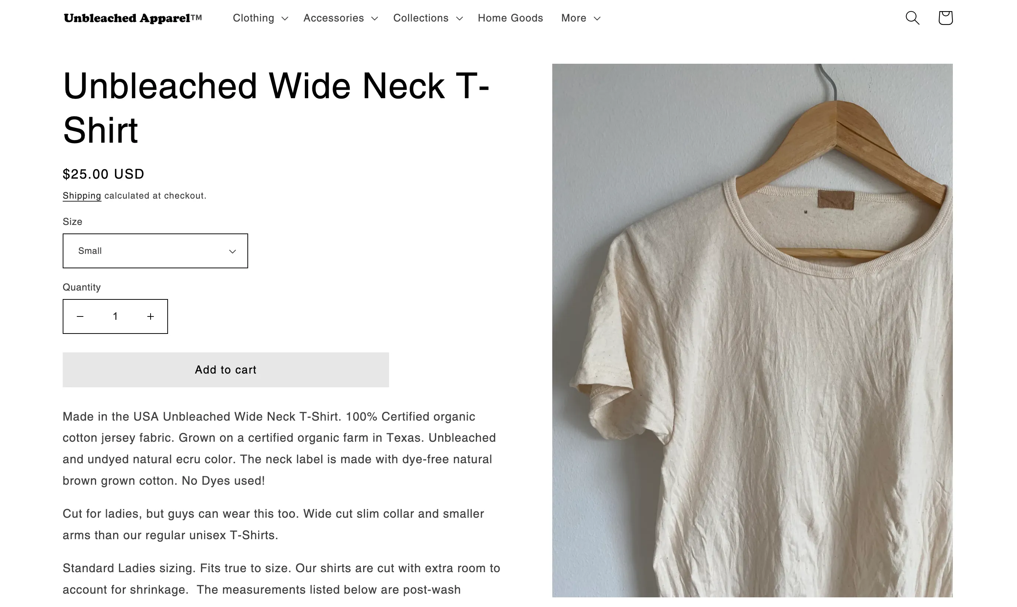Image resolution: width=1017 pixels, height=607 pixels.
Task: Click the Unbleached Apparel logo
Action: (133, 18)
